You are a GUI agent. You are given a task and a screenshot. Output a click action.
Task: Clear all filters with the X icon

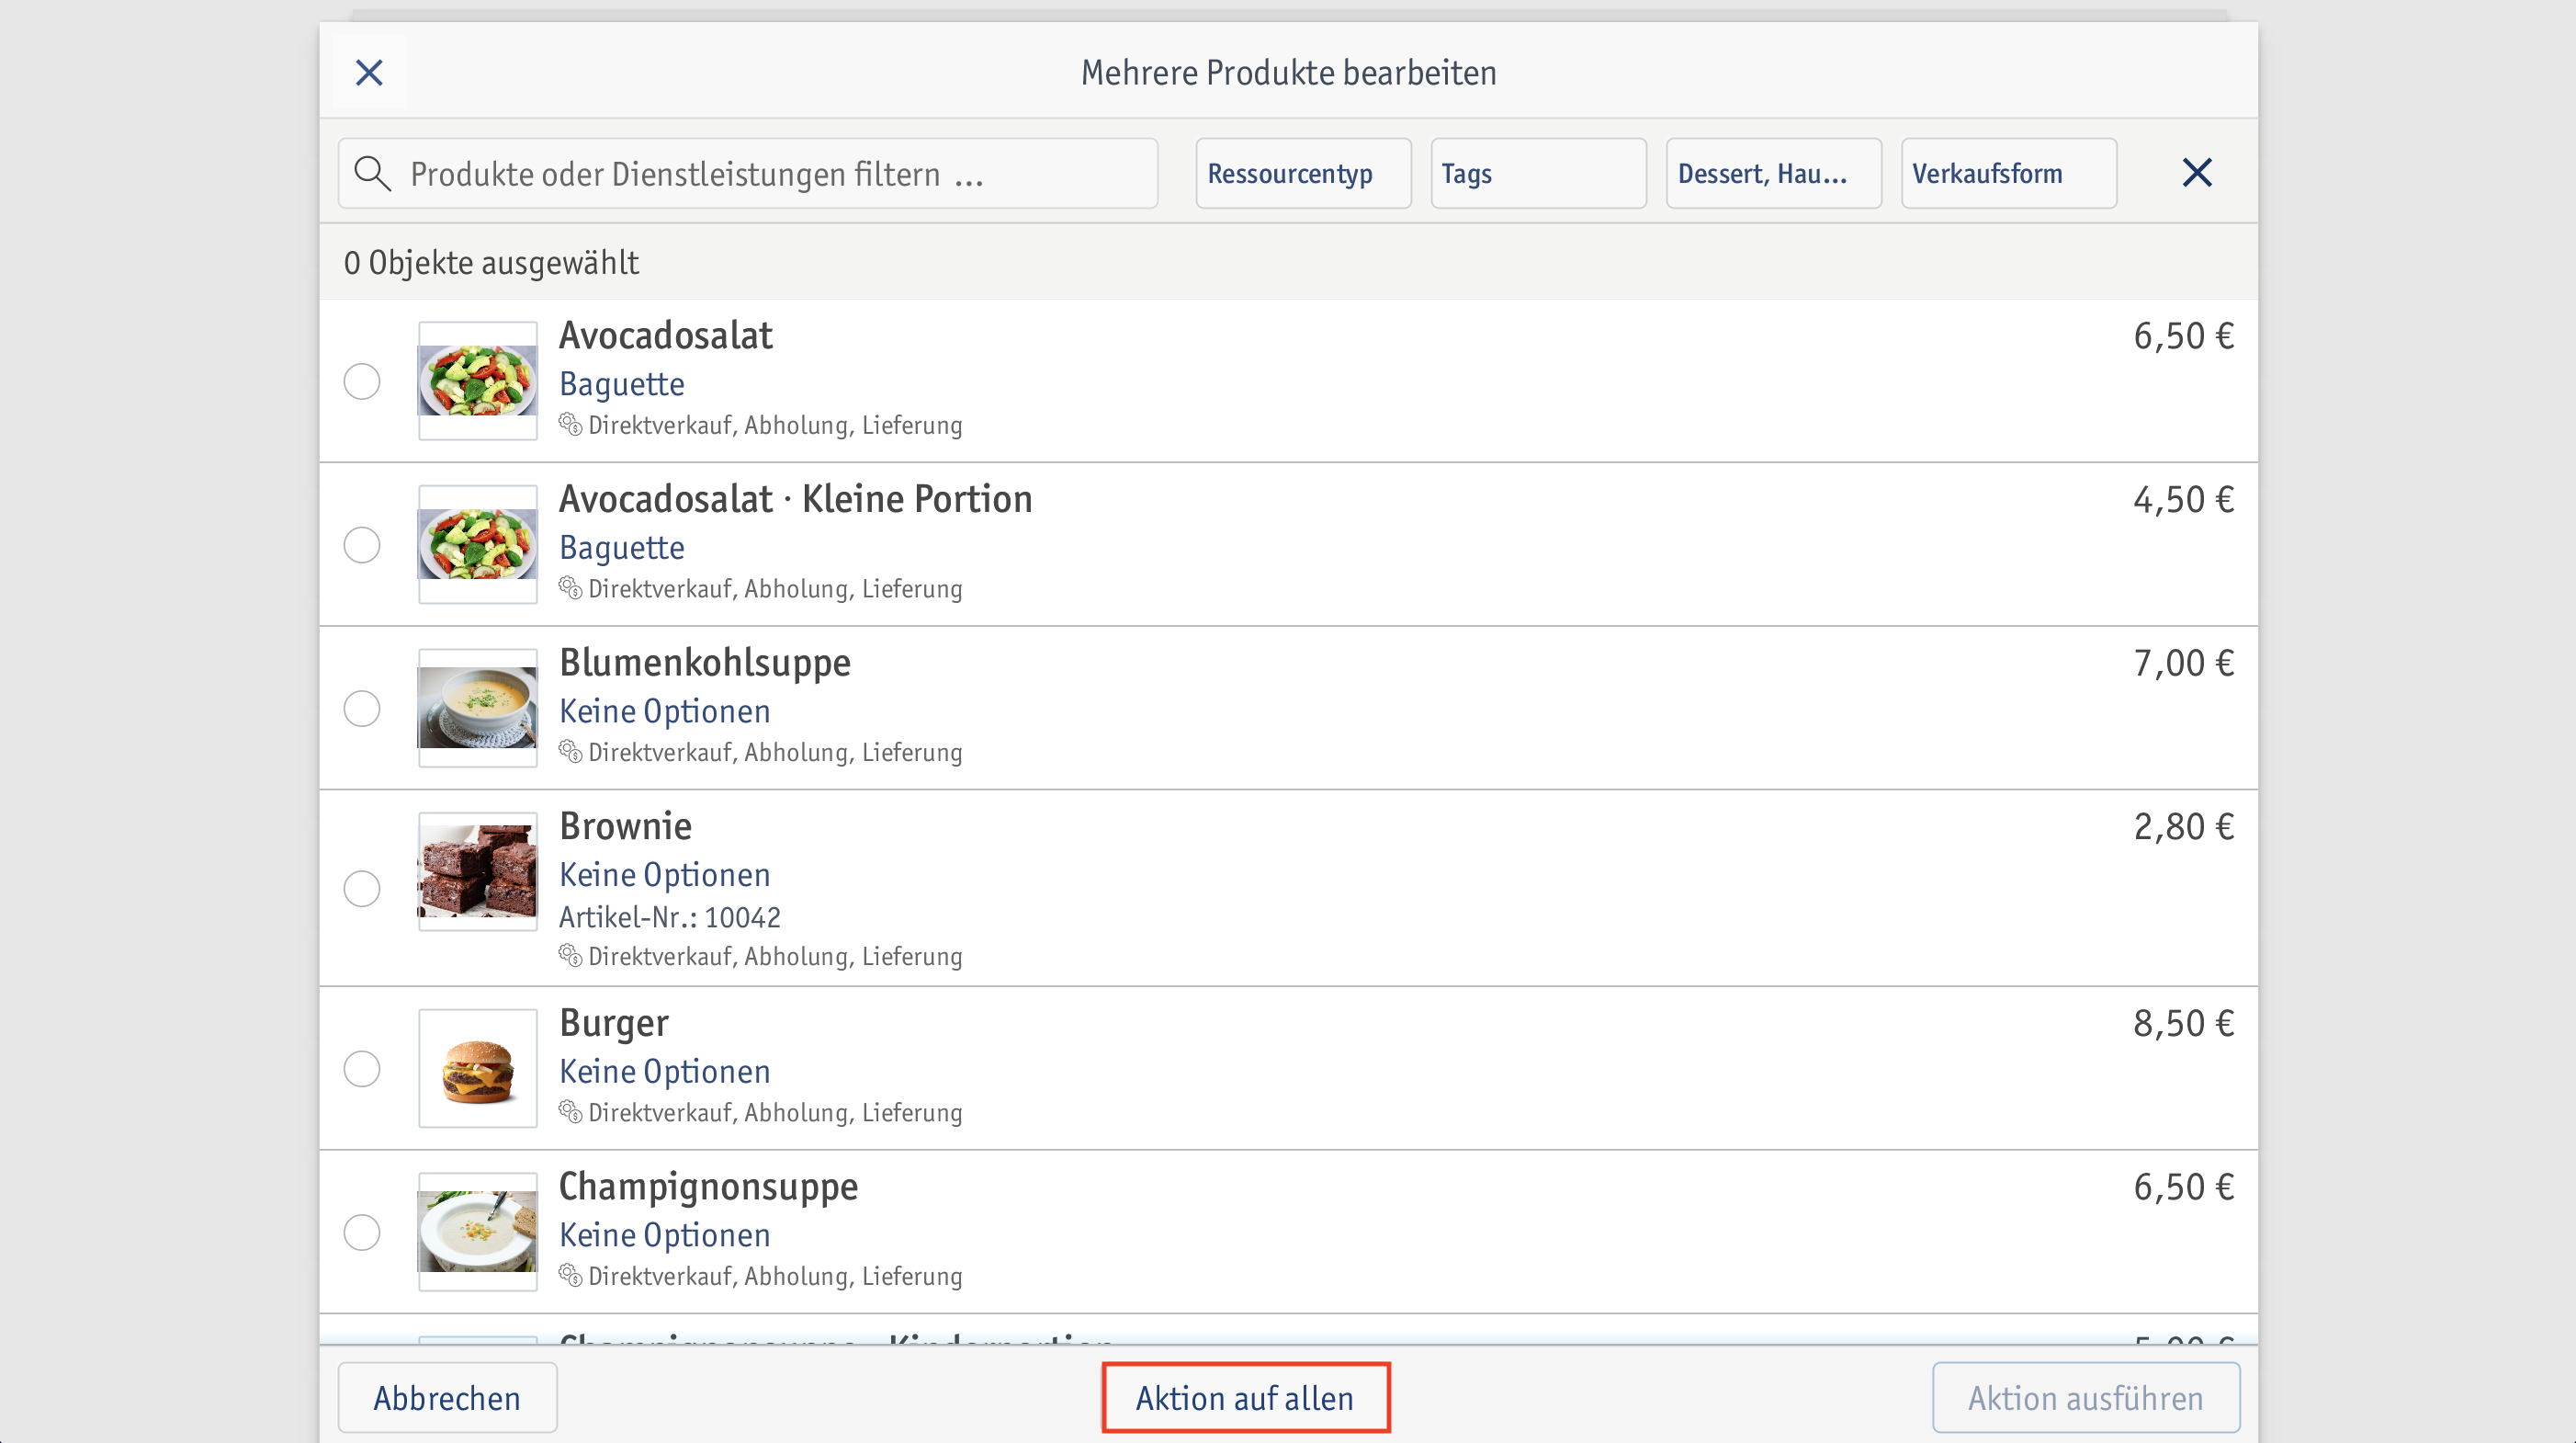(2196, 173)
